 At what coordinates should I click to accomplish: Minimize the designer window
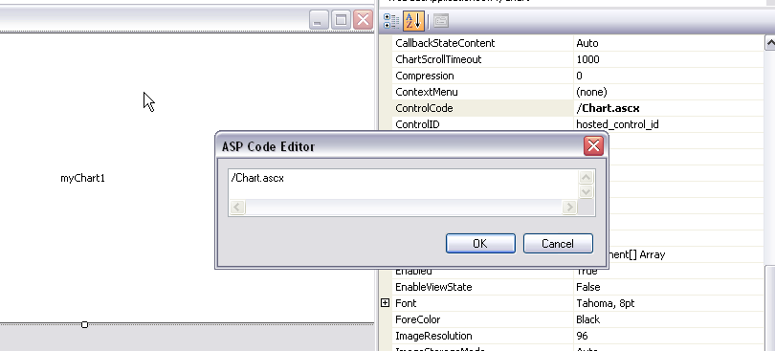click(319, 20)
